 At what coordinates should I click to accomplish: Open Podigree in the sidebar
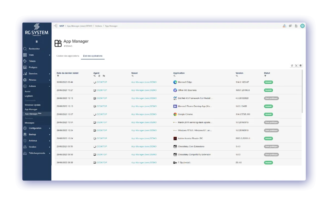(33, 67)
